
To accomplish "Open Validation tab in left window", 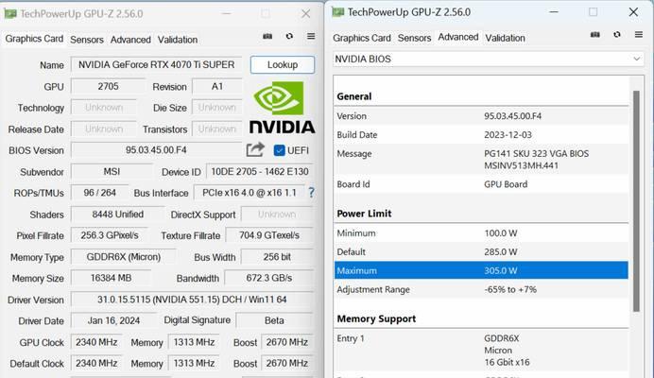I will pos(178,40).
